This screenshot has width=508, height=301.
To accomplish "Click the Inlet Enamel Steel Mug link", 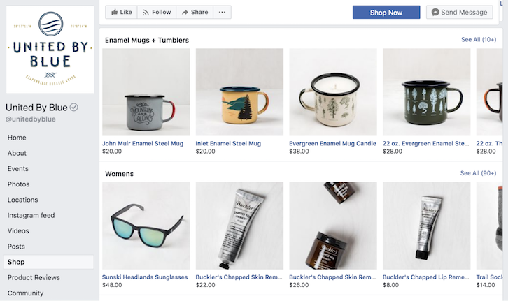I will 228,143.
